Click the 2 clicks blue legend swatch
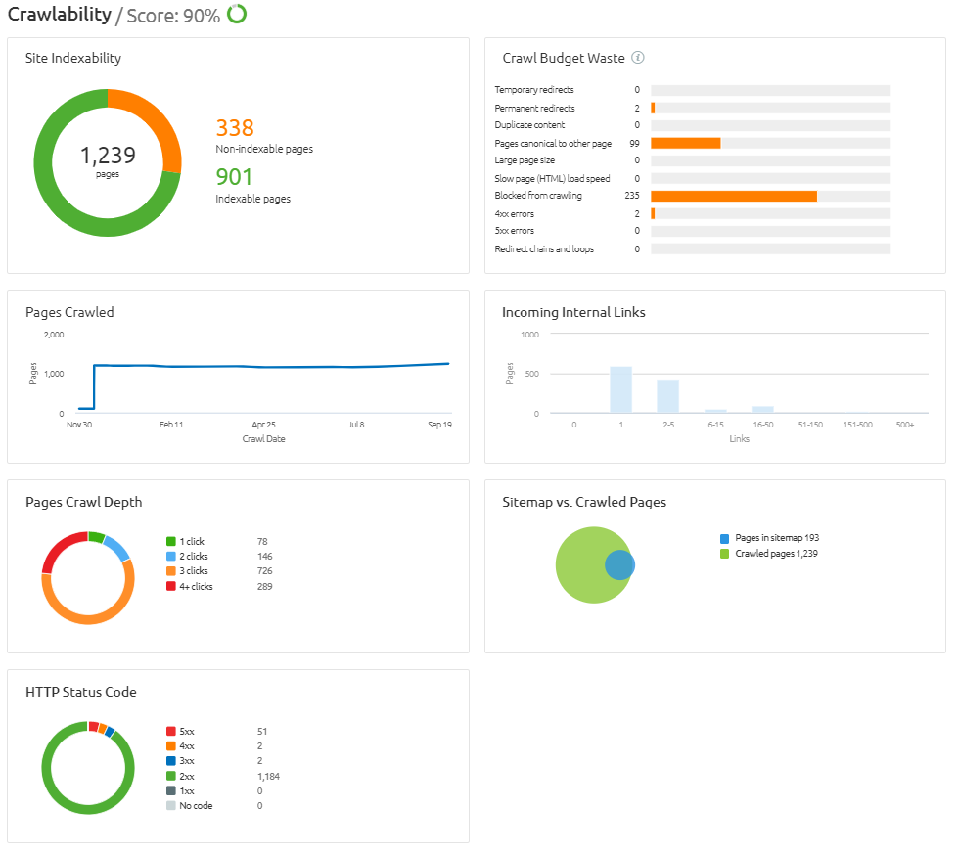The image size is (958, 855). [x=171, y=556]
